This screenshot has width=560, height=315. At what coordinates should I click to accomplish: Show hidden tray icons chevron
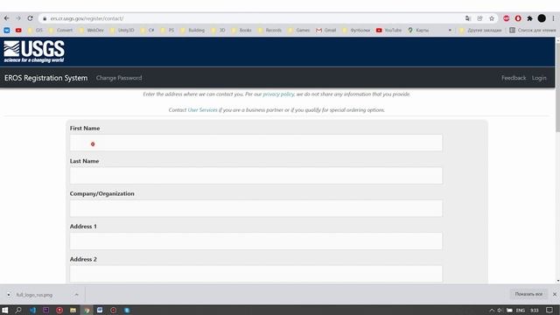[492, 311]
